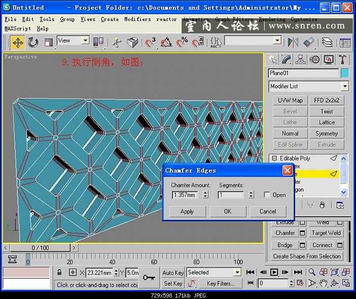356x299 pixels.
Task: Toggle the Percent Snap icon
Action: 182,43
